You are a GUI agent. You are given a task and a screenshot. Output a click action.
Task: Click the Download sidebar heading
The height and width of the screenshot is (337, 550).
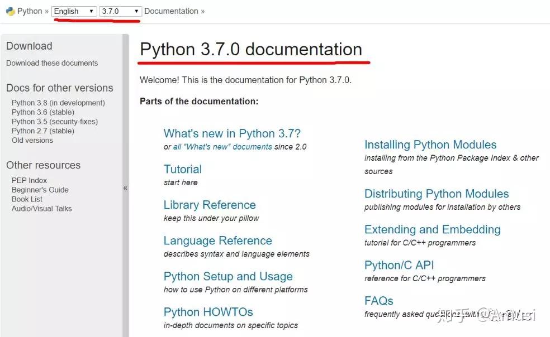coord(29,46)
